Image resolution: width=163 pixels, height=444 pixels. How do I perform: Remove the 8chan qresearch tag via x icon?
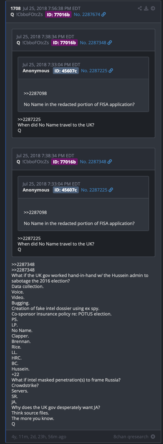coord(153,436)
